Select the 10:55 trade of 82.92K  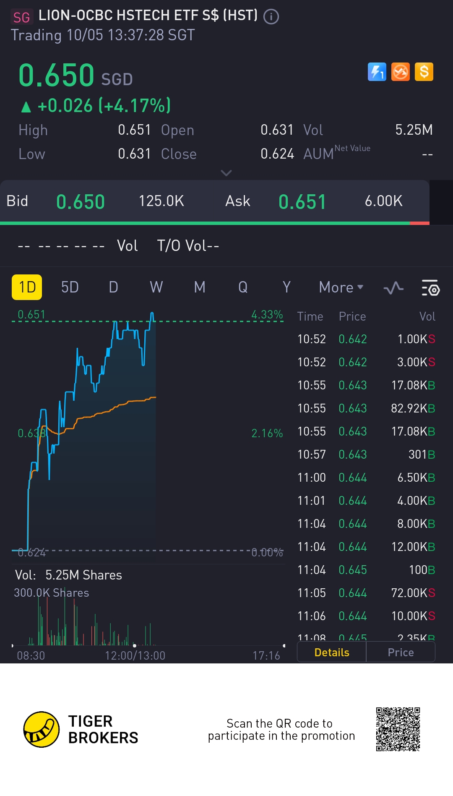click(x=366, y=408)
